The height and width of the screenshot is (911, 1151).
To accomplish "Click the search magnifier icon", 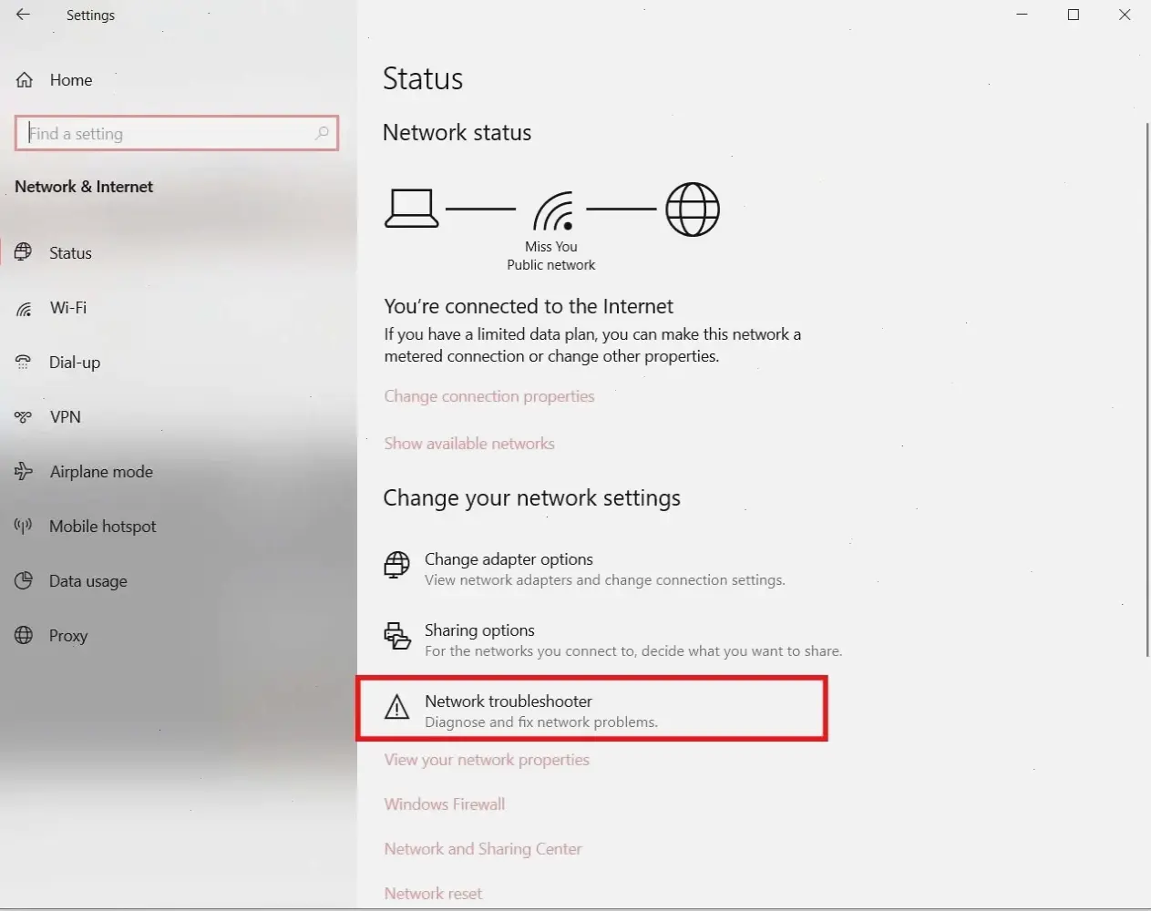I will pyautogui.click(x=322, y=133).
